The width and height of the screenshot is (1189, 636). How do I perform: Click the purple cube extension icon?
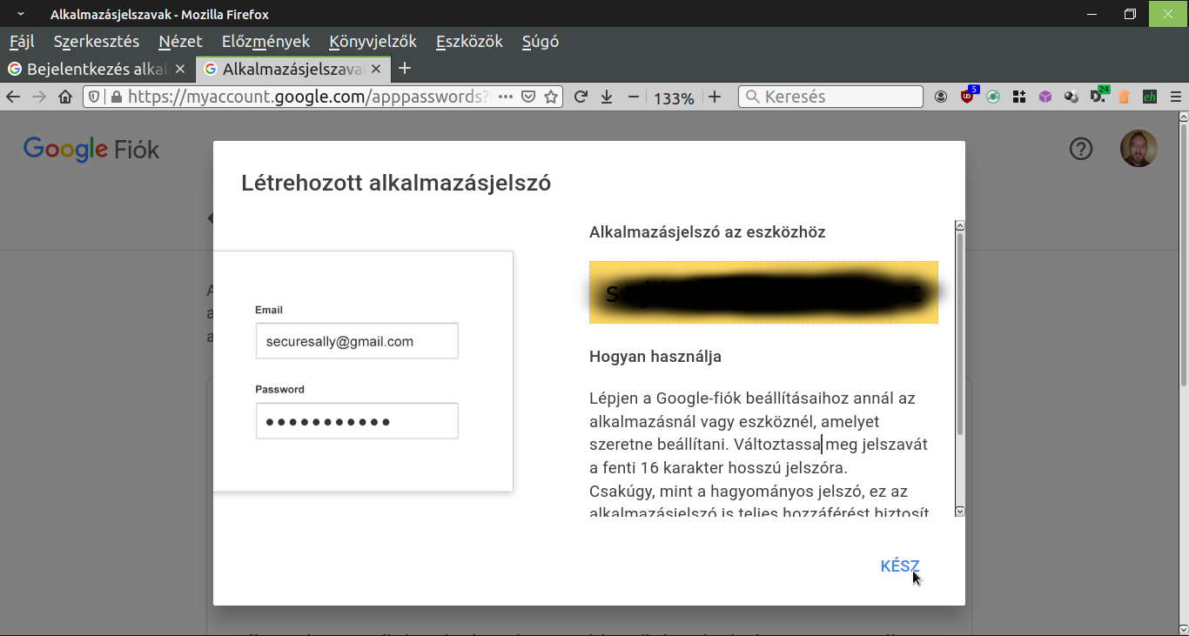click(1045, 97)
